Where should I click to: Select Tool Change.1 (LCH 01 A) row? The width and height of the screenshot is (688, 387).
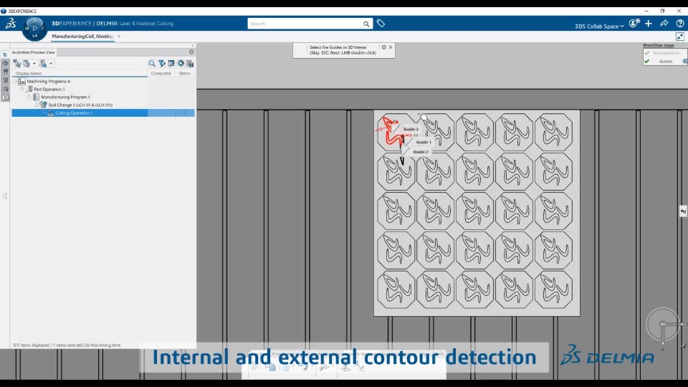[x=80, y=105]
